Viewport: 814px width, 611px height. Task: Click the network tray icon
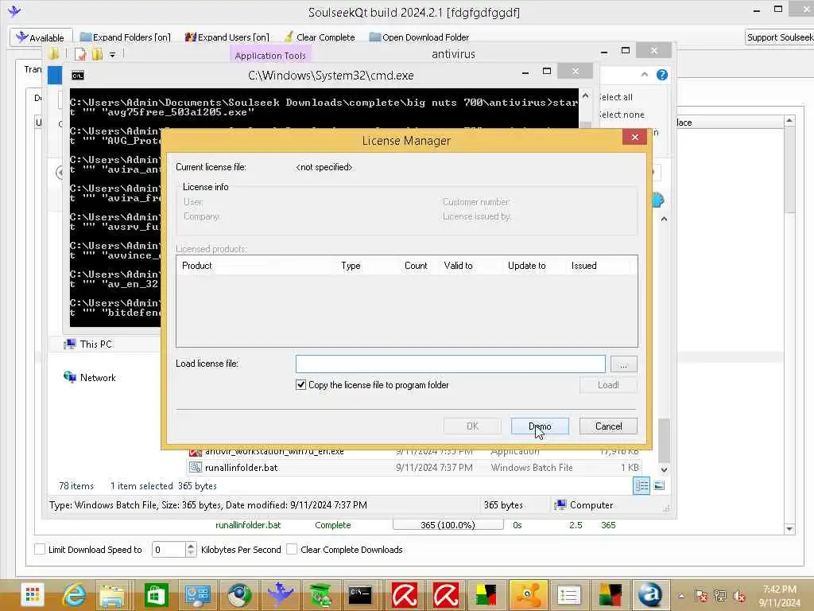coord(720,595)
